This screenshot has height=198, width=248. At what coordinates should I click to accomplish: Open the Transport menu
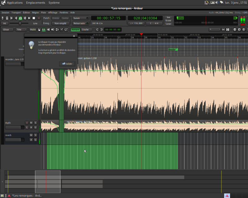[16, 13]
